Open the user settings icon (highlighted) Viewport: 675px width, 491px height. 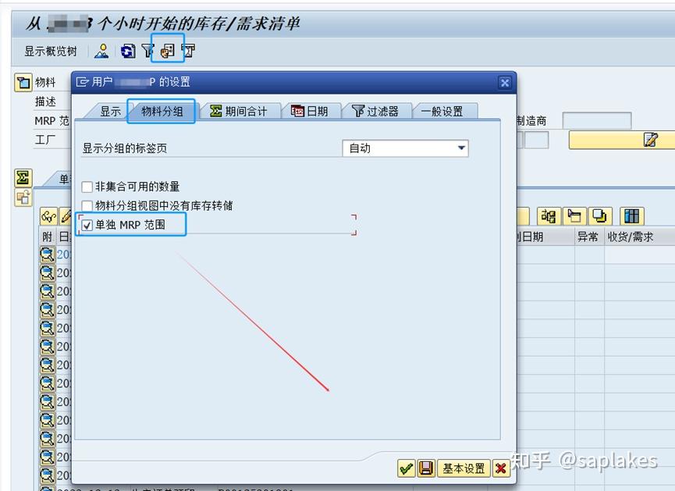167,50
